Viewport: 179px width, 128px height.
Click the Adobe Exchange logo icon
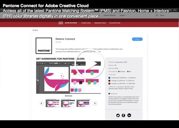[61, 23]
